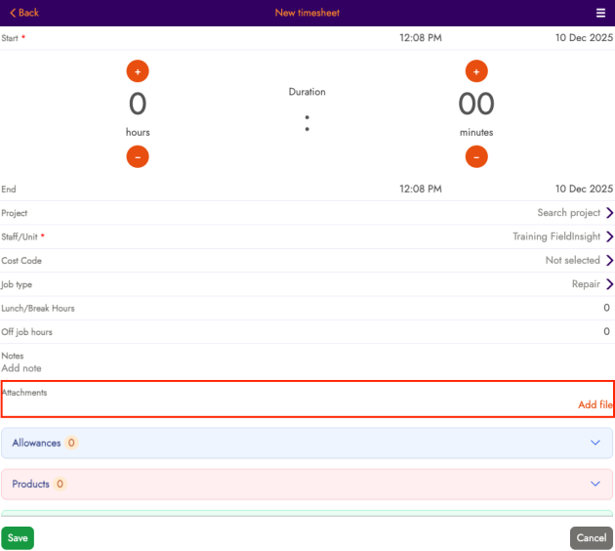Viewport: 615px width, 551px height.
Task: Change the Job type Repair arrow
Action: [x=609, y=284]
